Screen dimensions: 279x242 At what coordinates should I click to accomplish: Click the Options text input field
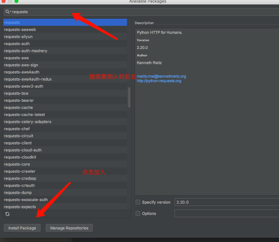click(227, 213)
